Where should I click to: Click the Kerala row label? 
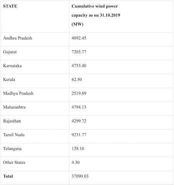[x=9, y=79]
